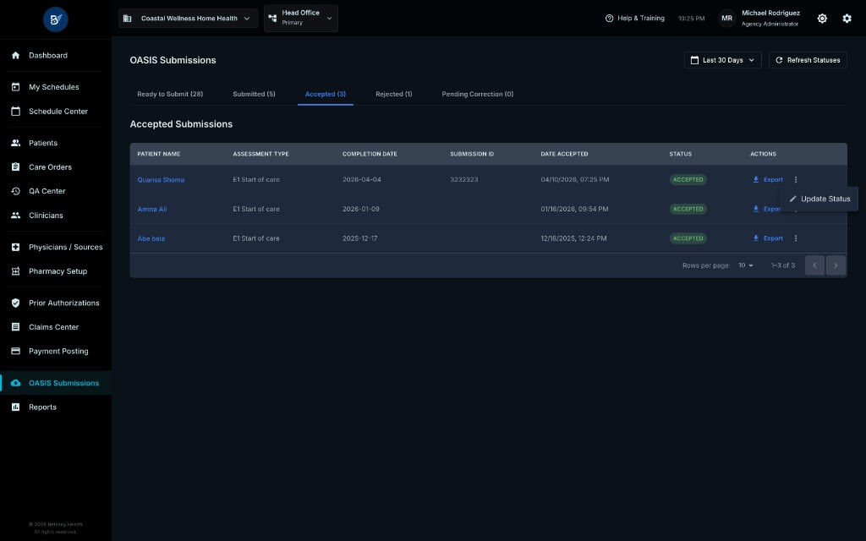Click the Dashboard home icon
866x541 pixels.
(x=15, y=55)
